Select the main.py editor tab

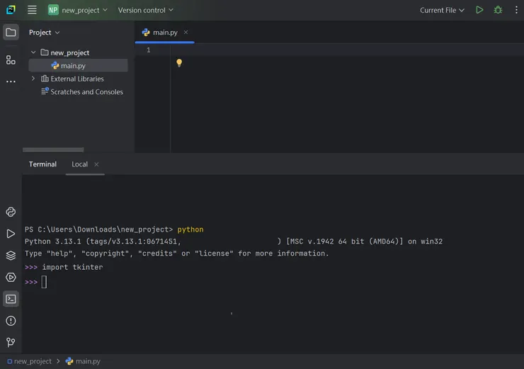(164, 33)
